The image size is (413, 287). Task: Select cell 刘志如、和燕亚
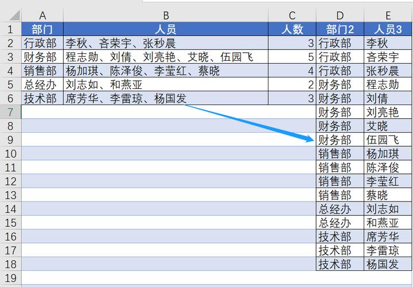[x=166, y=84]
